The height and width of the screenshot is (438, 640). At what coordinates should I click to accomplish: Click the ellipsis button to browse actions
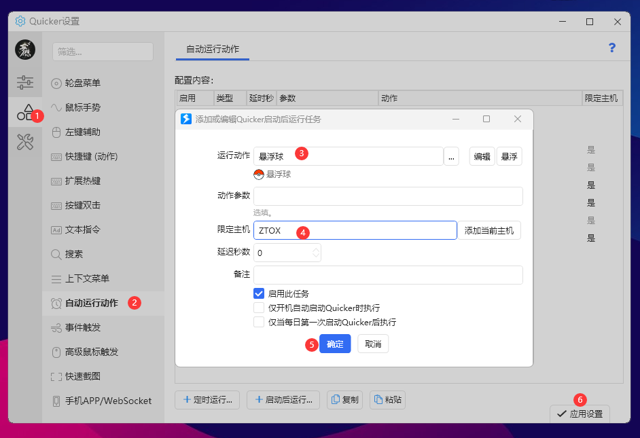(451, 156)
